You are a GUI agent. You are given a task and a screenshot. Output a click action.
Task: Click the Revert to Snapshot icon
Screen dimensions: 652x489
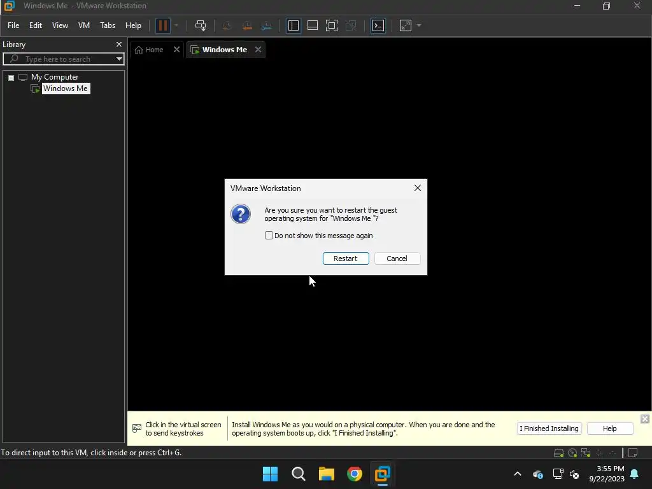coord(247,25)
